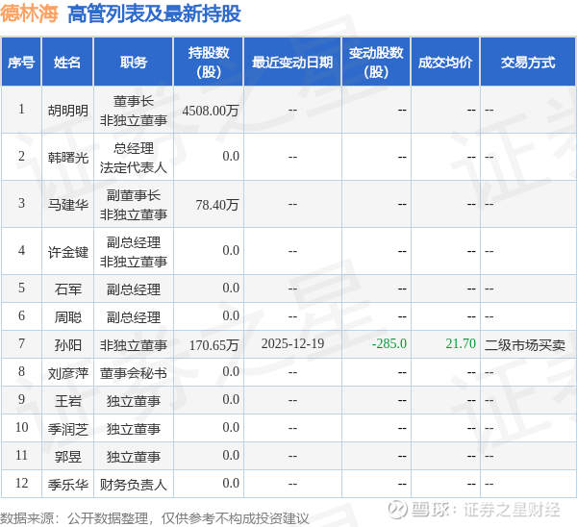Image resolution: width=577 pixels, height=527 pixels.
Task: Click the name 郭昱
Action: [x=68, y=457]
